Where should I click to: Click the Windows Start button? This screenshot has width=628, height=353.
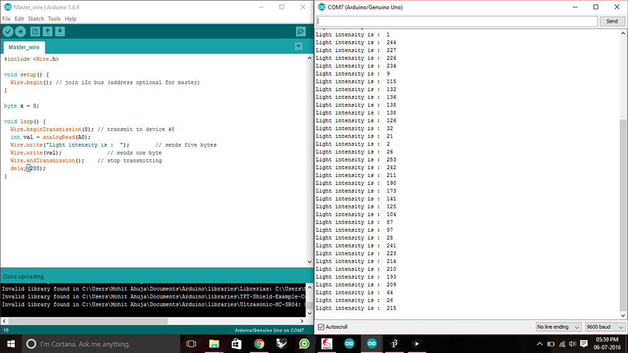pyautogui.click(x=11, y=344)
